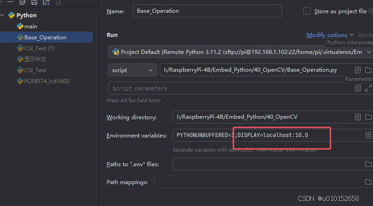The image size is (373, 206).
Task: Click the "Press Alt for field hints" text
Action: 134,100
